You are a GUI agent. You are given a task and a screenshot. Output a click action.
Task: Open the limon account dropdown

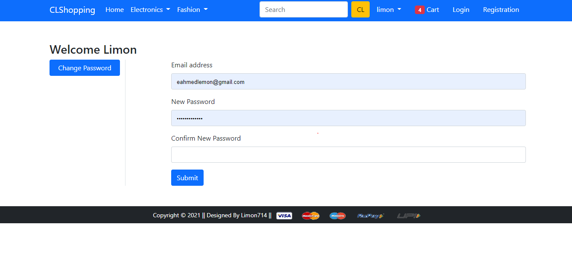pyautogui.click(x=388, y=9)
